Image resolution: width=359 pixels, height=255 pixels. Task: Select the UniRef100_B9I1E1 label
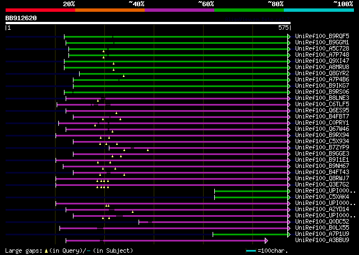pyautogui.click(x=322, y=160)
